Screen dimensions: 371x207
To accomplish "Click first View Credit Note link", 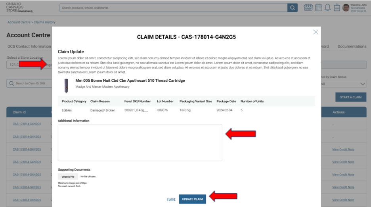I will click(343, 149).
